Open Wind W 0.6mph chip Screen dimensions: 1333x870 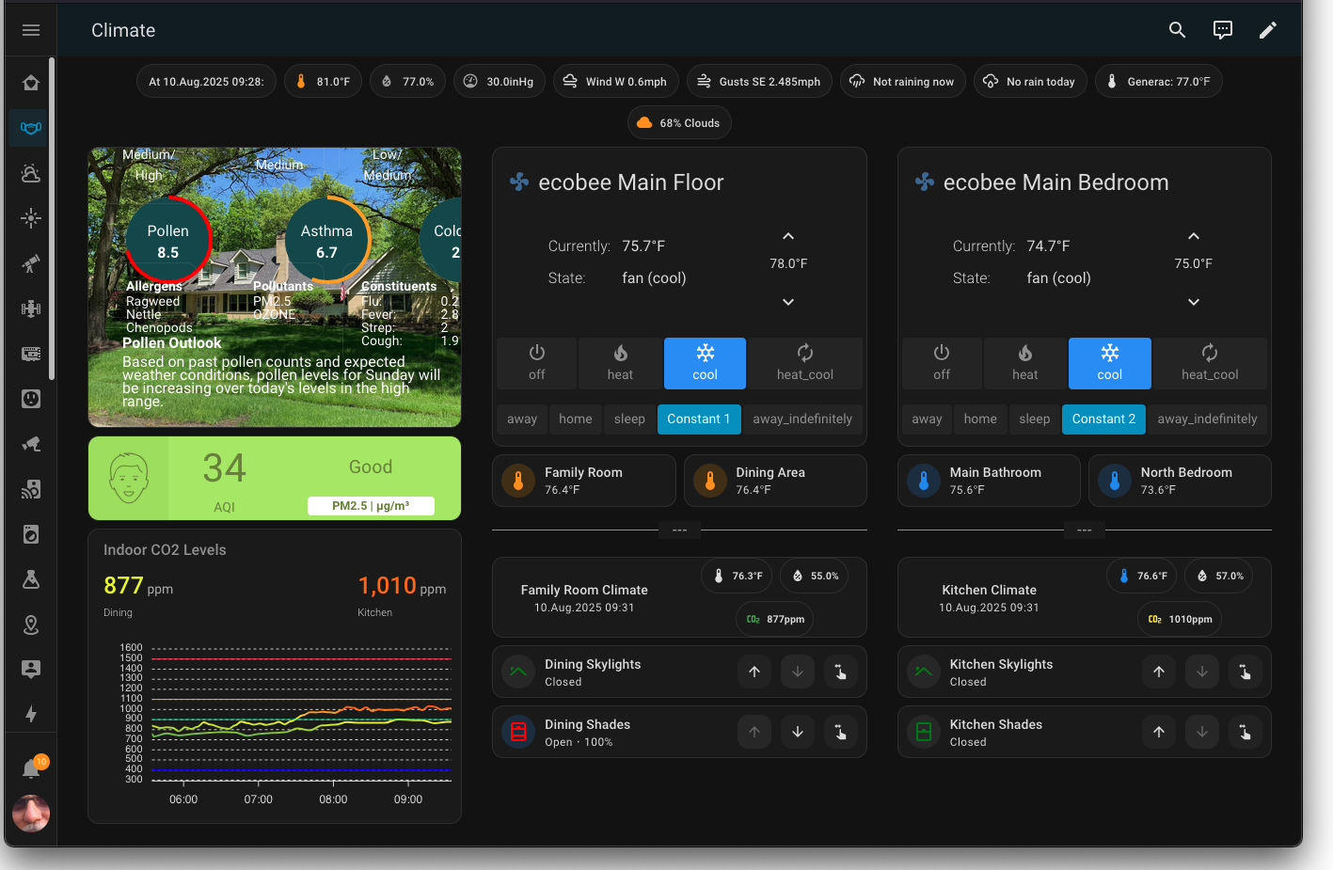pyautogui.click(x=616, y=82)
